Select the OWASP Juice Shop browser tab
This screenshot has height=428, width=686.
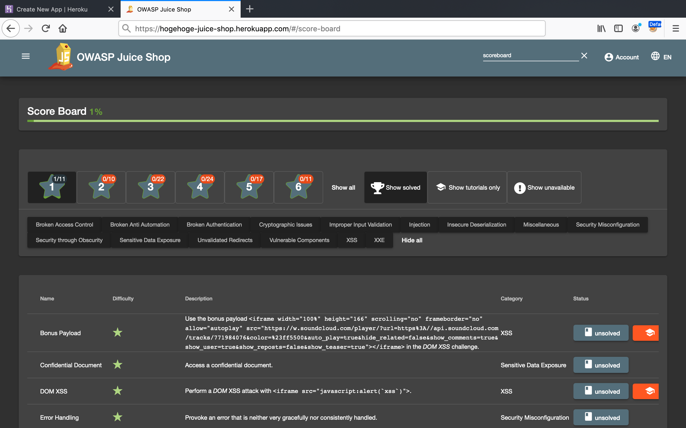pos(180,9)
